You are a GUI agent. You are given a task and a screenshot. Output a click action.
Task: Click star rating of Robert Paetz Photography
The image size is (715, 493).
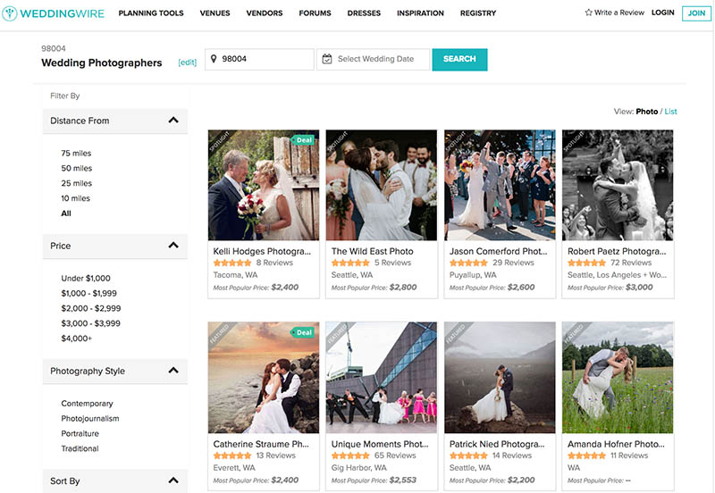click(x=586, y=263)
